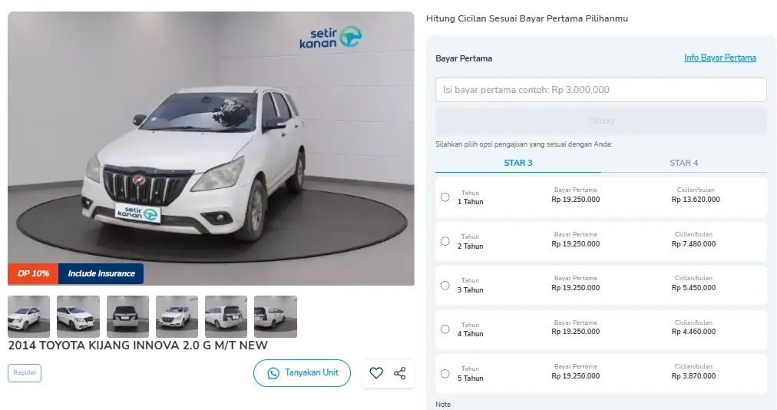This screenshot has height=410, width=777.
Task: Click the Tanyakan Unit button
Action: pyautogui.click(x=303, y=373)
